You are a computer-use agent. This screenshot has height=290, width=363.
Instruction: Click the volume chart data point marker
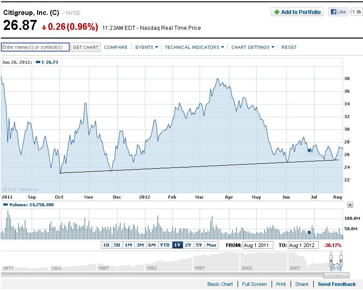coord(309,232)
